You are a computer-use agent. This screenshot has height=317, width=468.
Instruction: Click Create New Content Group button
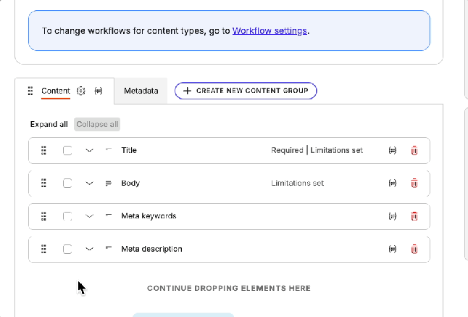[246, 91]
